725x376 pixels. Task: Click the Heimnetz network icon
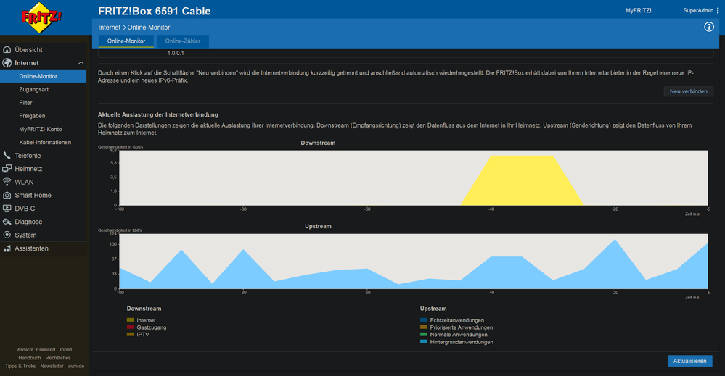(x=7, y=169)
